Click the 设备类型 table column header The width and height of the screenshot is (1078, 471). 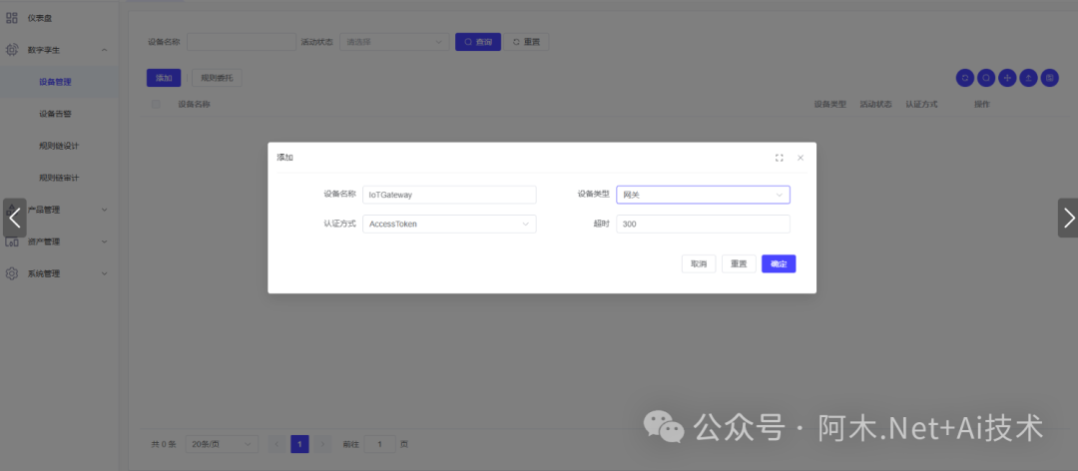pyautogui.click(x=829, y=105)
